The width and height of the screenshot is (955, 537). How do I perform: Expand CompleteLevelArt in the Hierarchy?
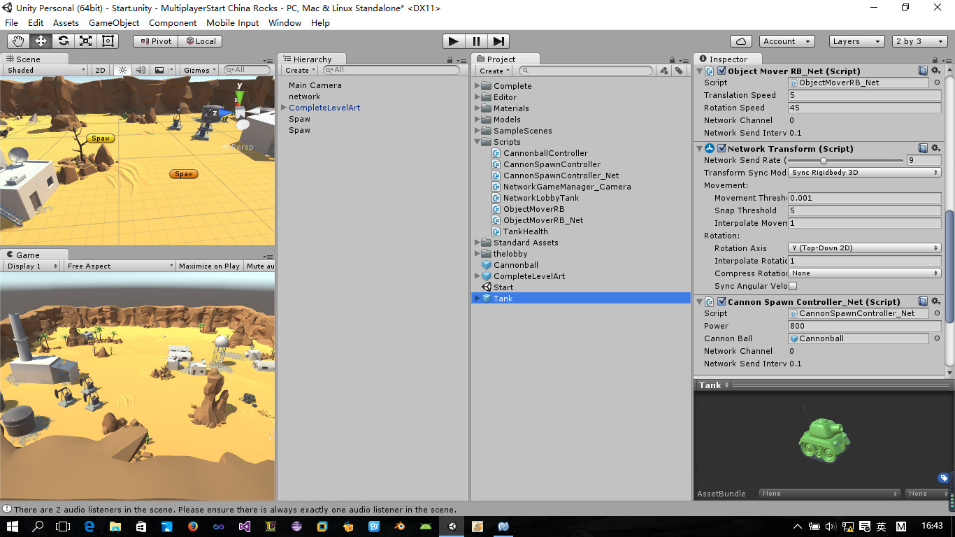(284, 108)
